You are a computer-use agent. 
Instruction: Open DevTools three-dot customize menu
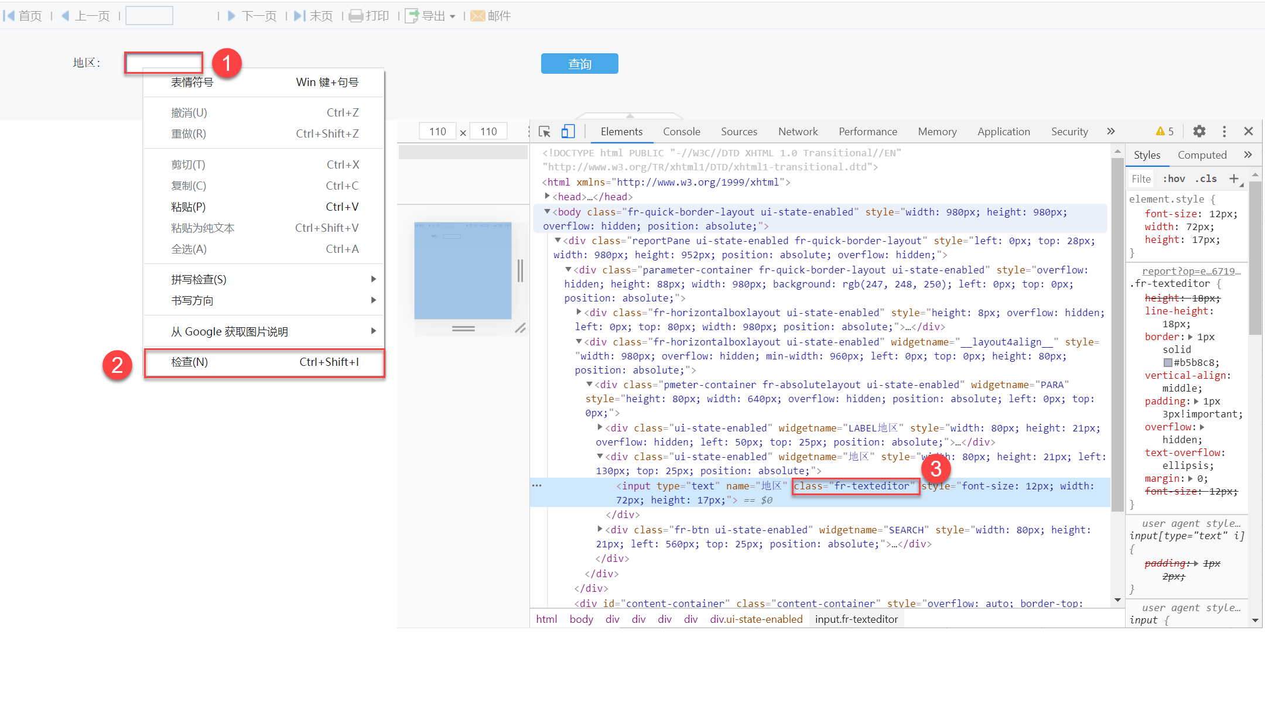[x=1224, y=132]
